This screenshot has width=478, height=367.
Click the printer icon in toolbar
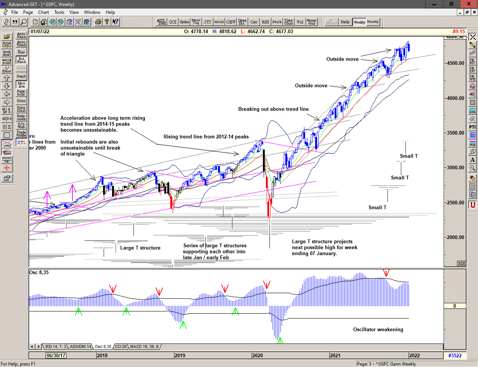point(98,22)
